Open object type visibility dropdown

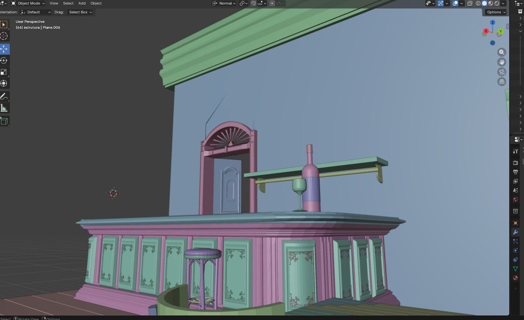(431, 3)
